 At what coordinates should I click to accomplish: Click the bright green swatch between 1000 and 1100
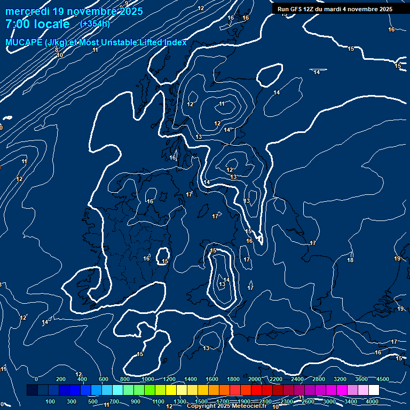click(149, 390)
